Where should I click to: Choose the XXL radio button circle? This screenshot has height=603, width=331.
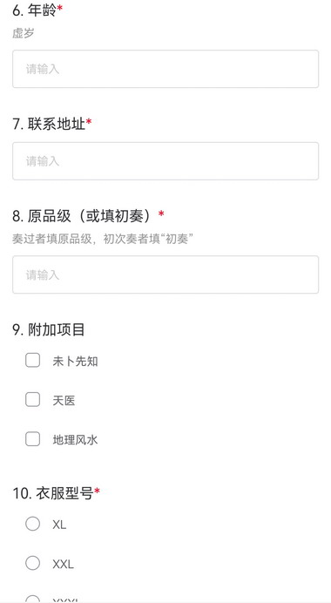point(33,564)
